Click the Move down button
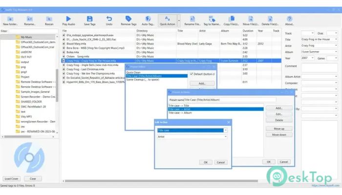This screenshot has height=195, width=342. [279, 135]
